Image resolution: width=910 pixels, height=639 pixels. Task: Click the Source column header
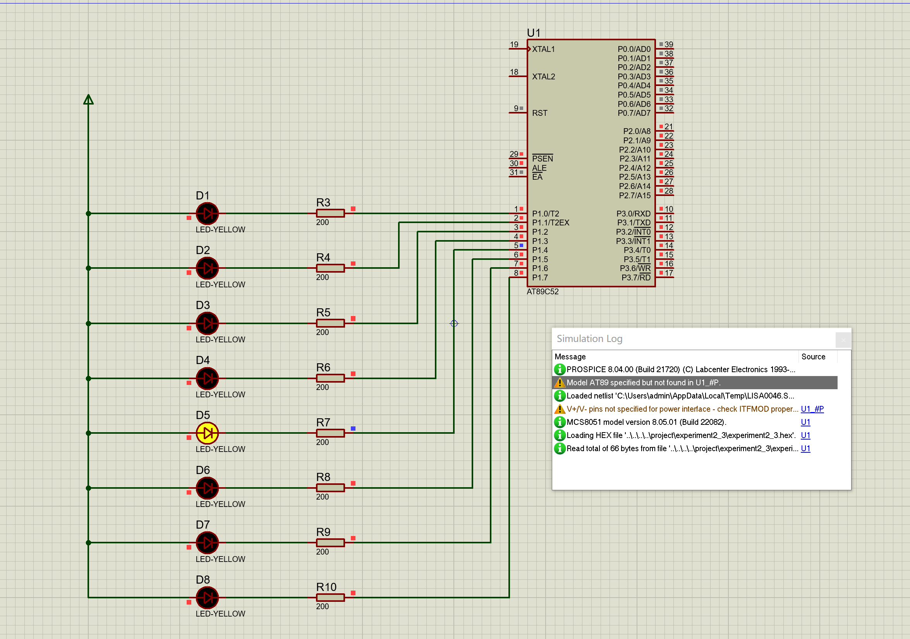click(818, 356)
